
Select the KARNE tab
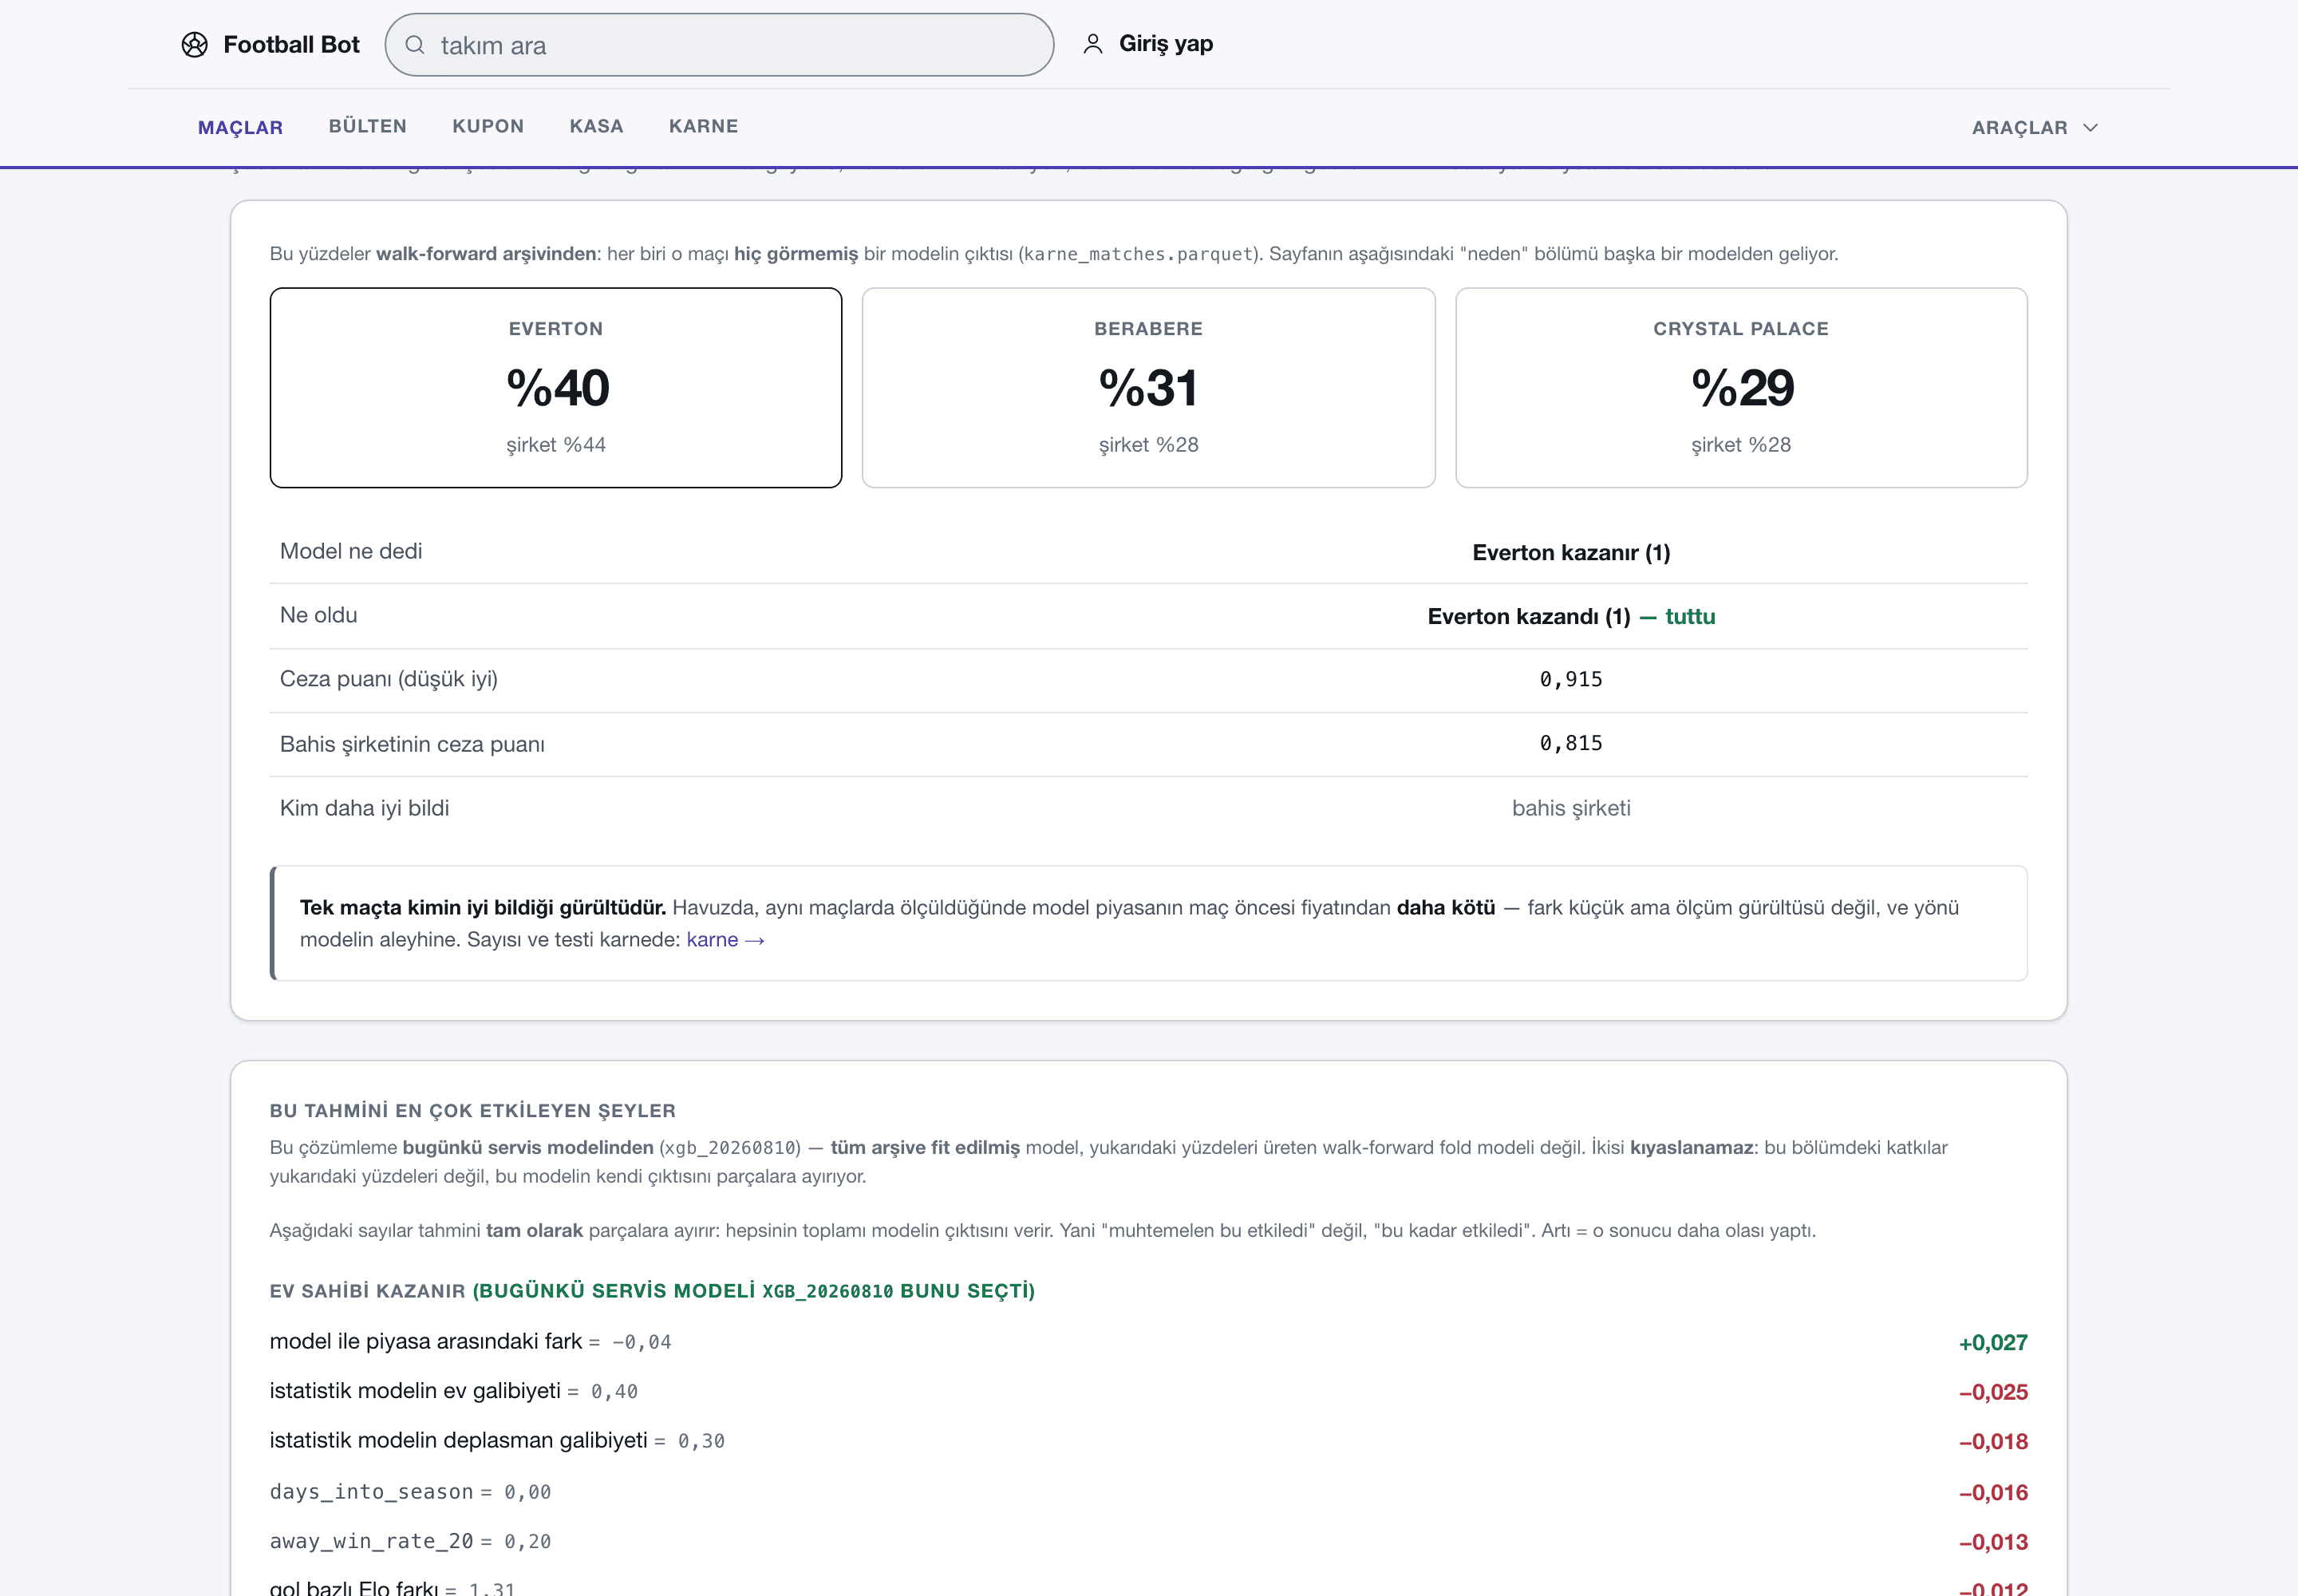(x=703, y=126)
